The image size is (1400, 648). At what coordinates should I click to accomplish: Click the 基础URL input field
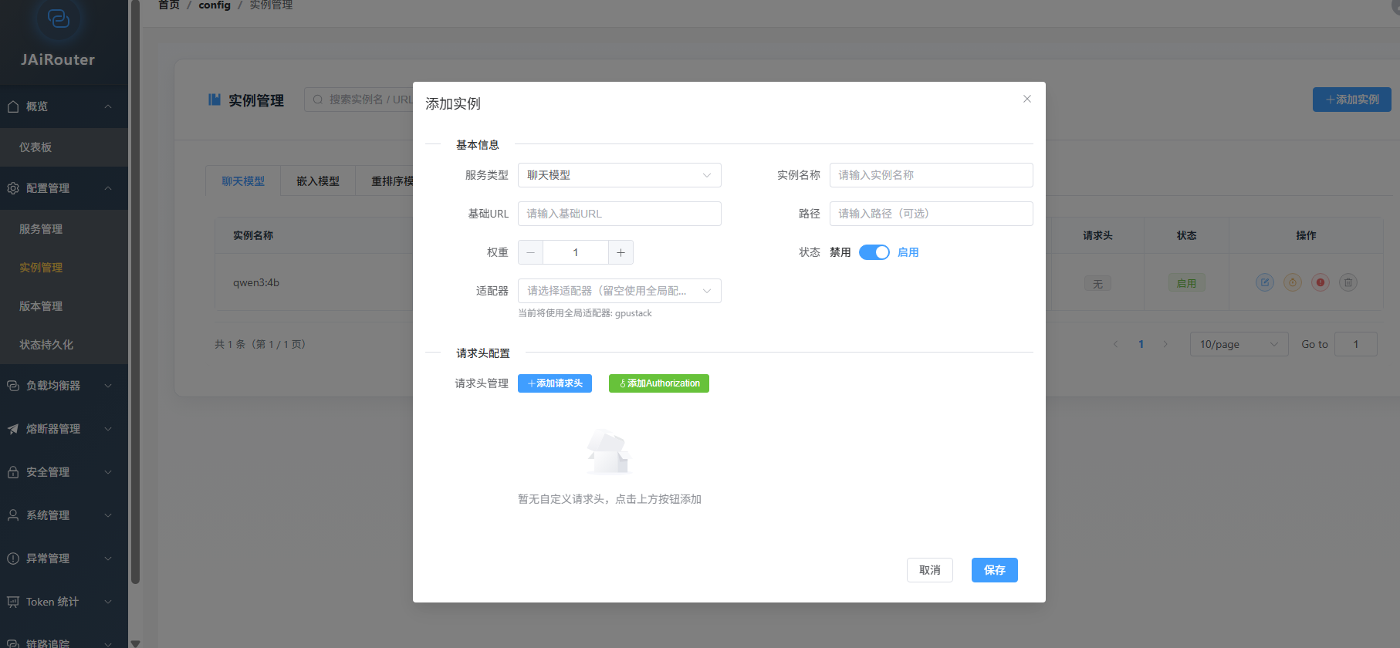pos(620,214)
